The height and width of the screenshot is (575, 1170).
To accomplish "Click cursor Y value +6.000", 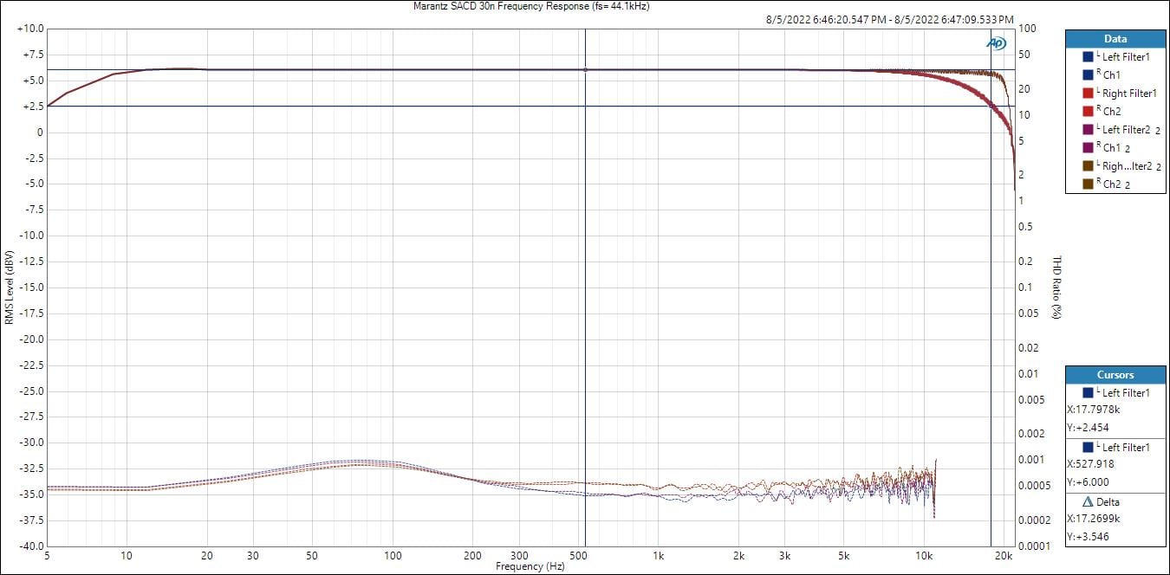I will pyautogui.click(x=1089, y=482).
